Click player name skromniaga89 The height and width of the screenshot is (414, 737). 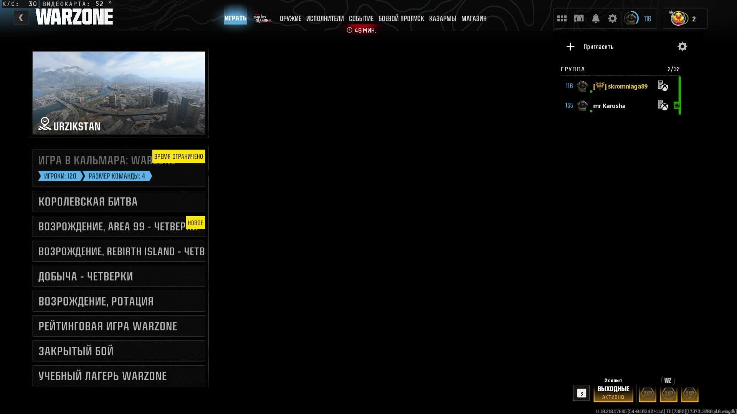coord(628,86)
